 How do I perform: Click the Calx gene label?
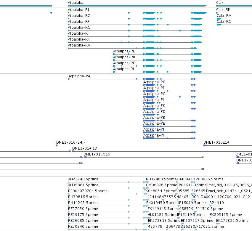coord(220,3)
